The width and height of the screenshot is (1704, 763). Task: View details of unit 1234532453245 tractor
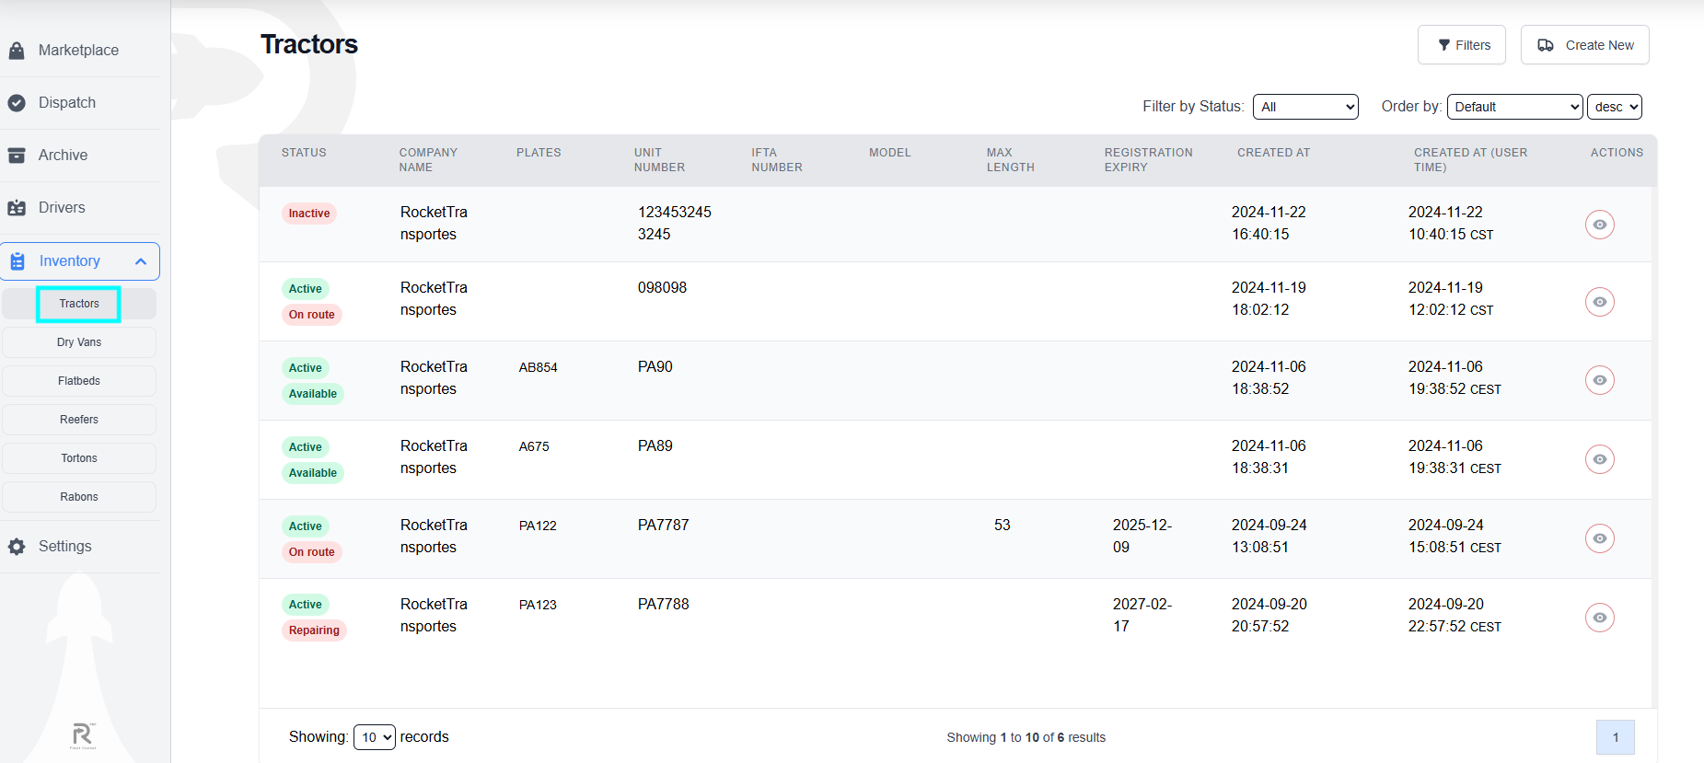(x=1600, y=225)
